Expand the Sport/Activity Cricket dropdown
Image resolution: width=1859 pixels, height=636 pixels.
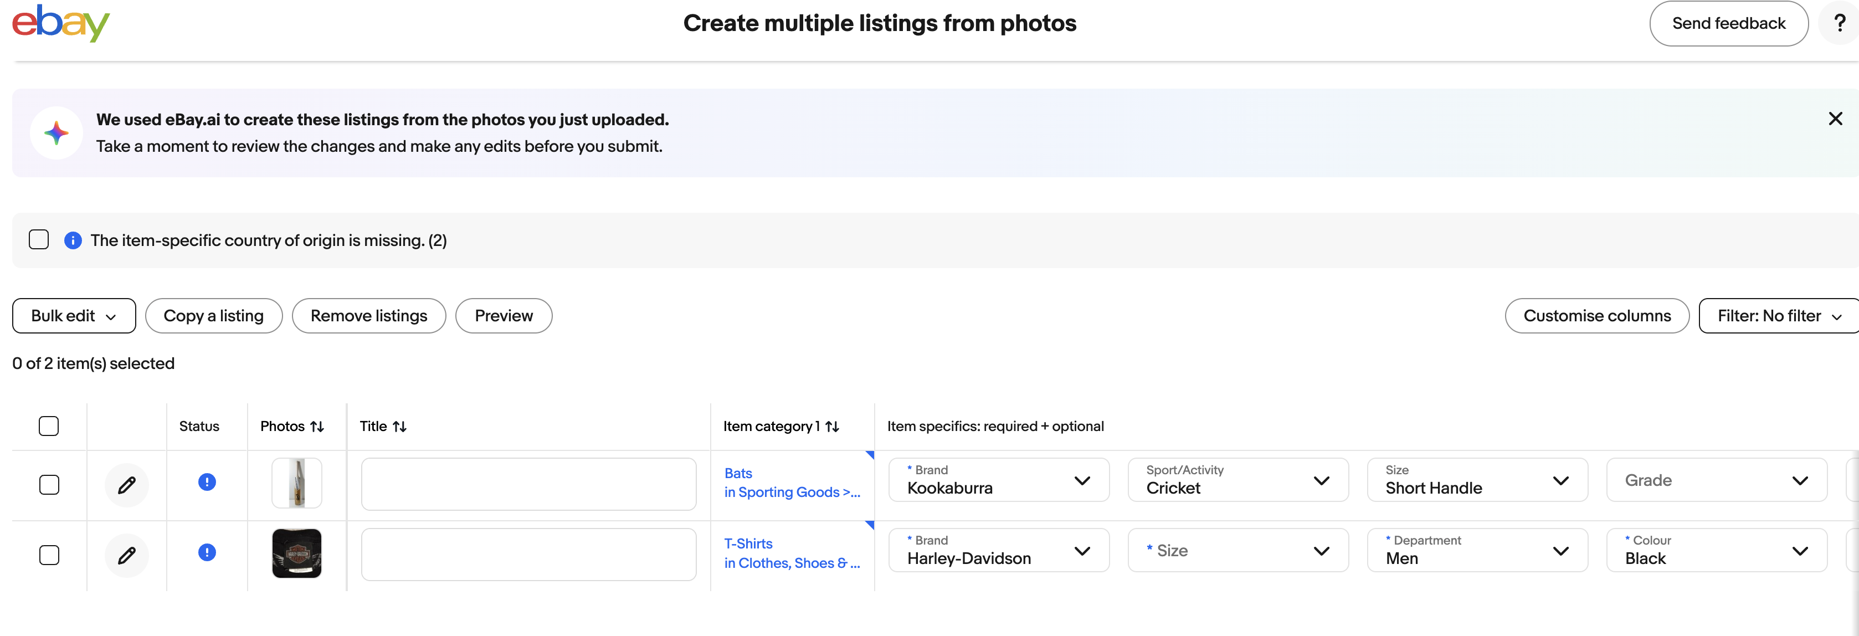(x=1237, y=480)
